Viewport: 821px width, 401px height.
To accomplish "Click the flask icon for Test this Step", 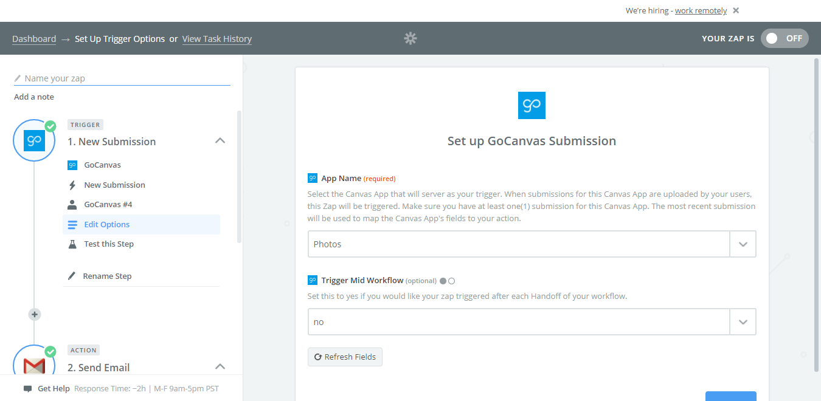I will click(x=72, y=244).
